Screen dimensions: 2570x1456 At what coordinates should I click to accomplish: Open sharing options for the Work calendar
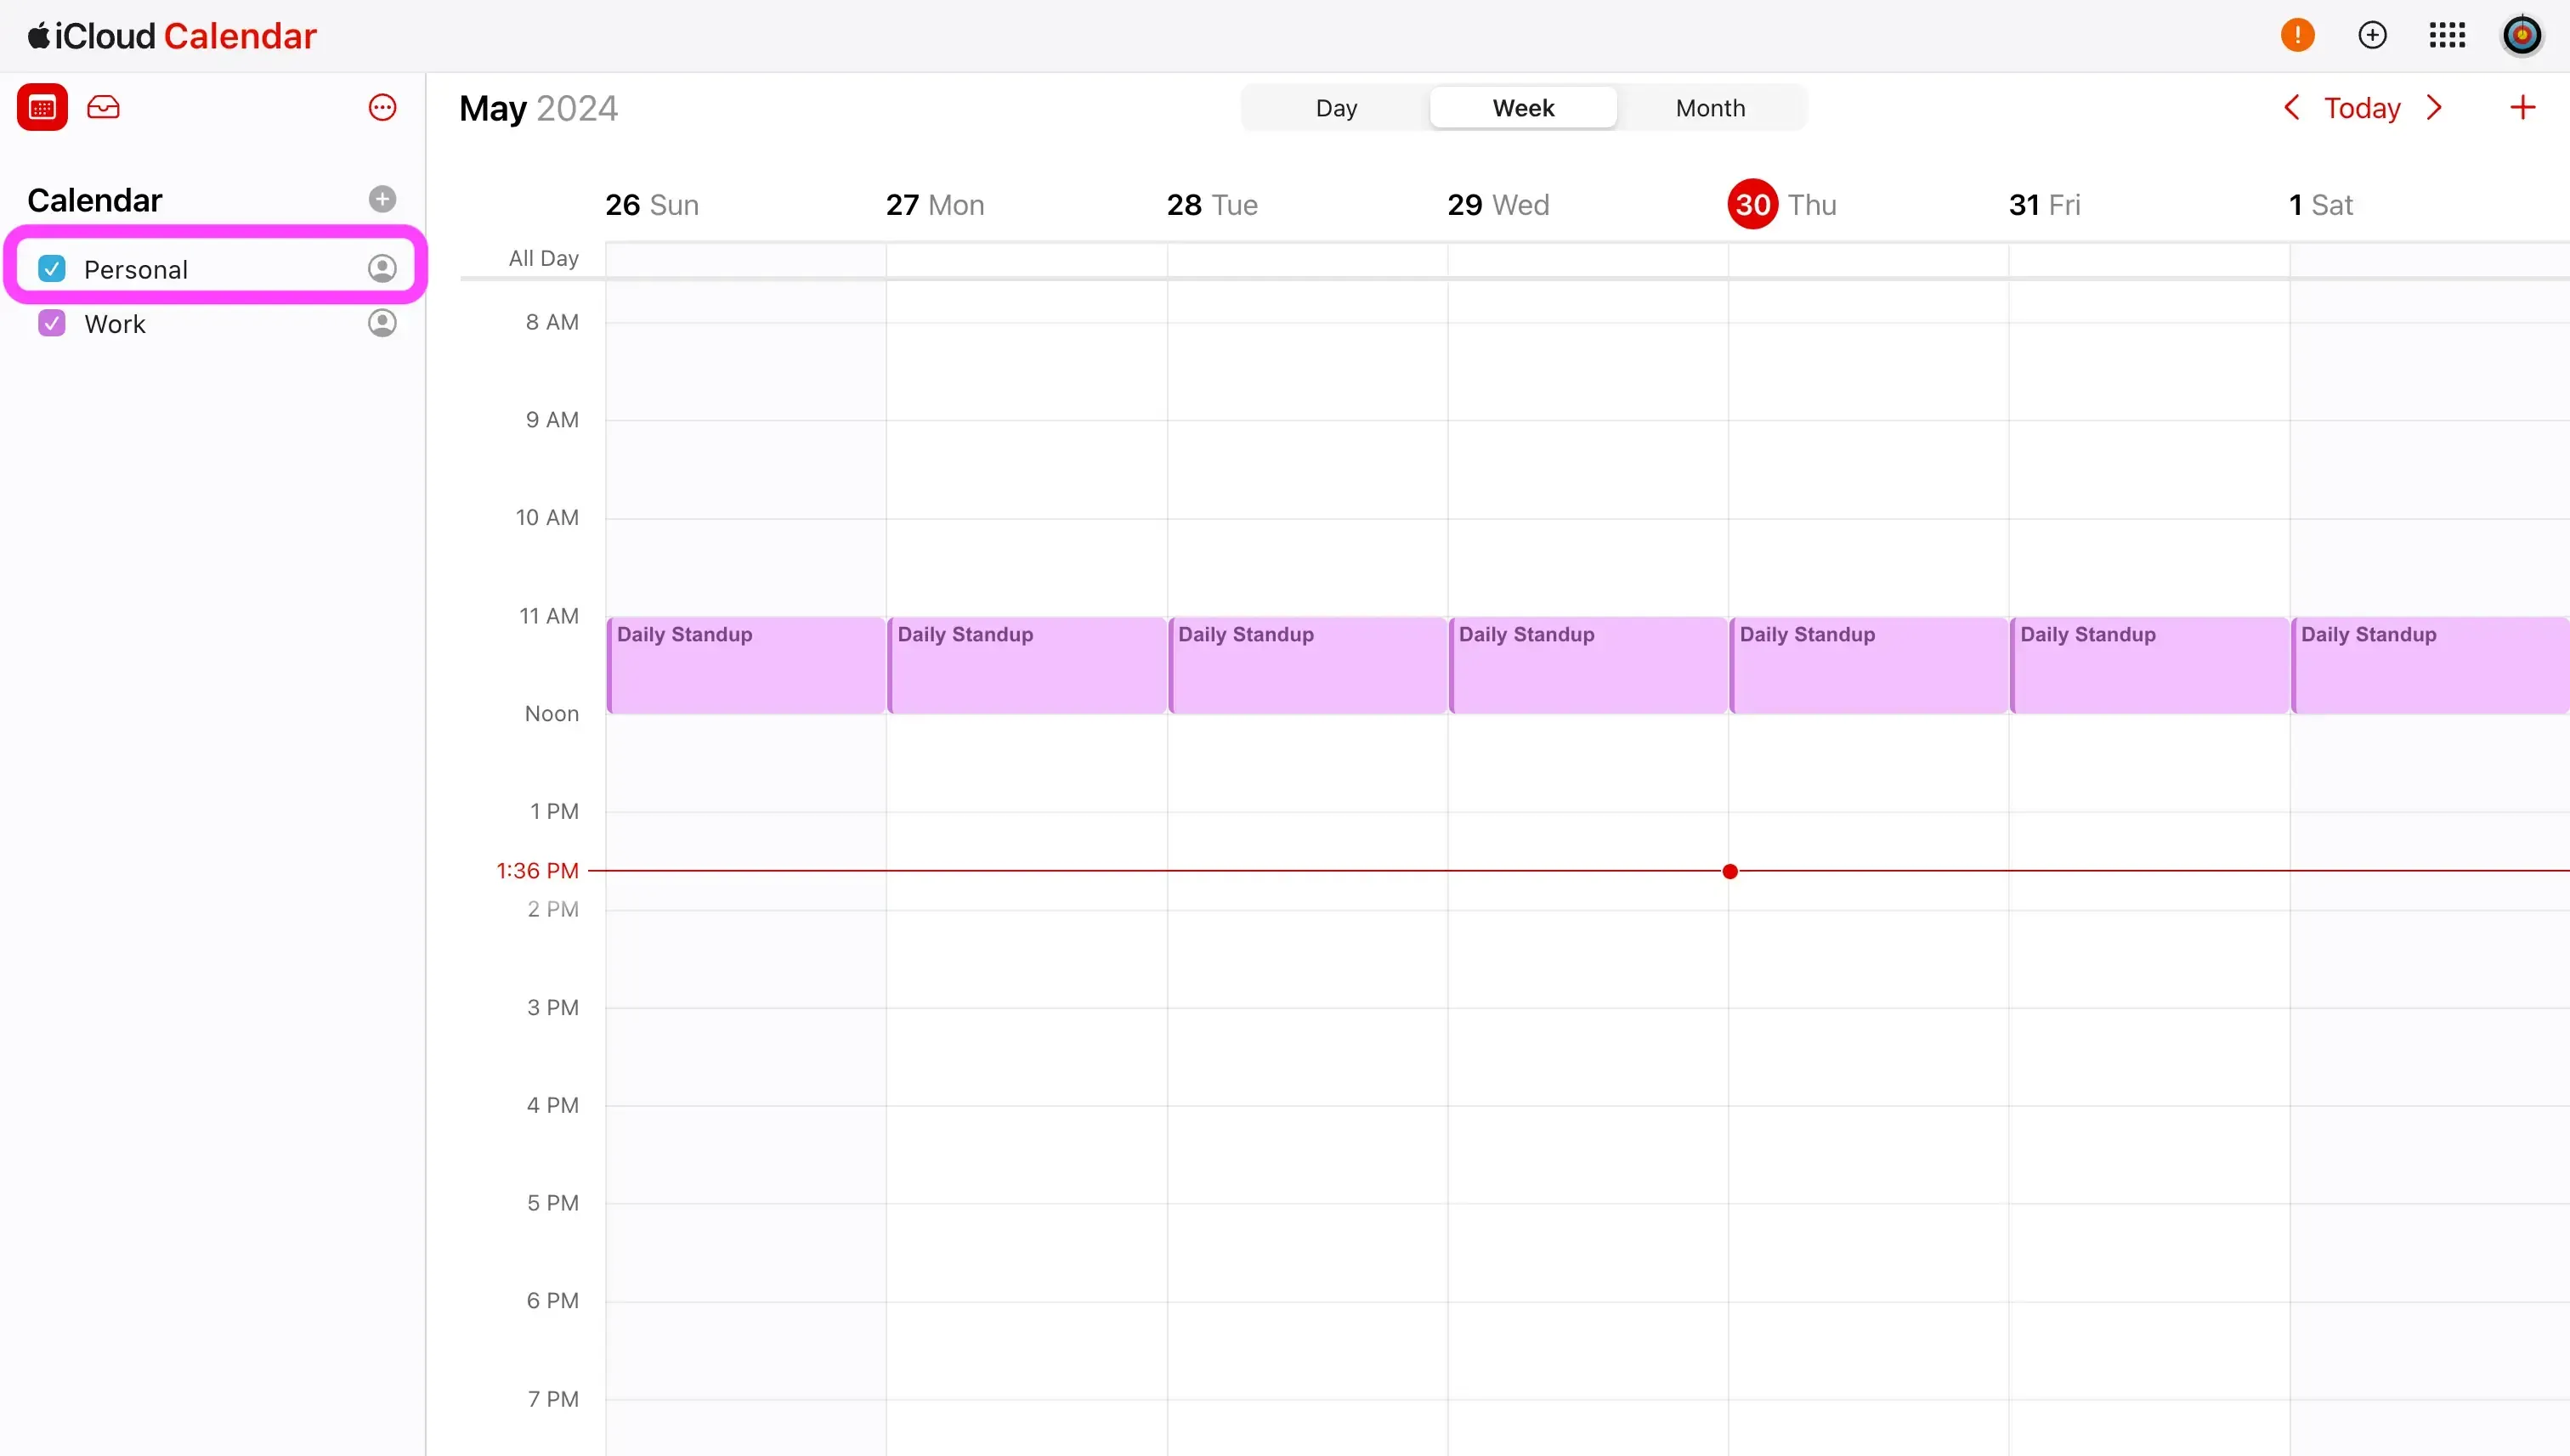(x=381, y=322)
